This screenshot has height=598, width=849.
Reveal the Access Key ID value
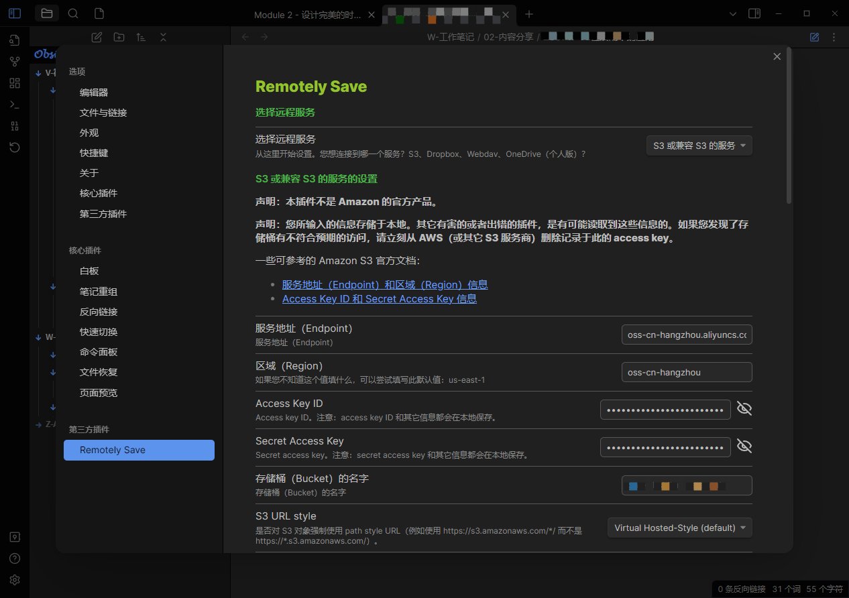point(744,408)
